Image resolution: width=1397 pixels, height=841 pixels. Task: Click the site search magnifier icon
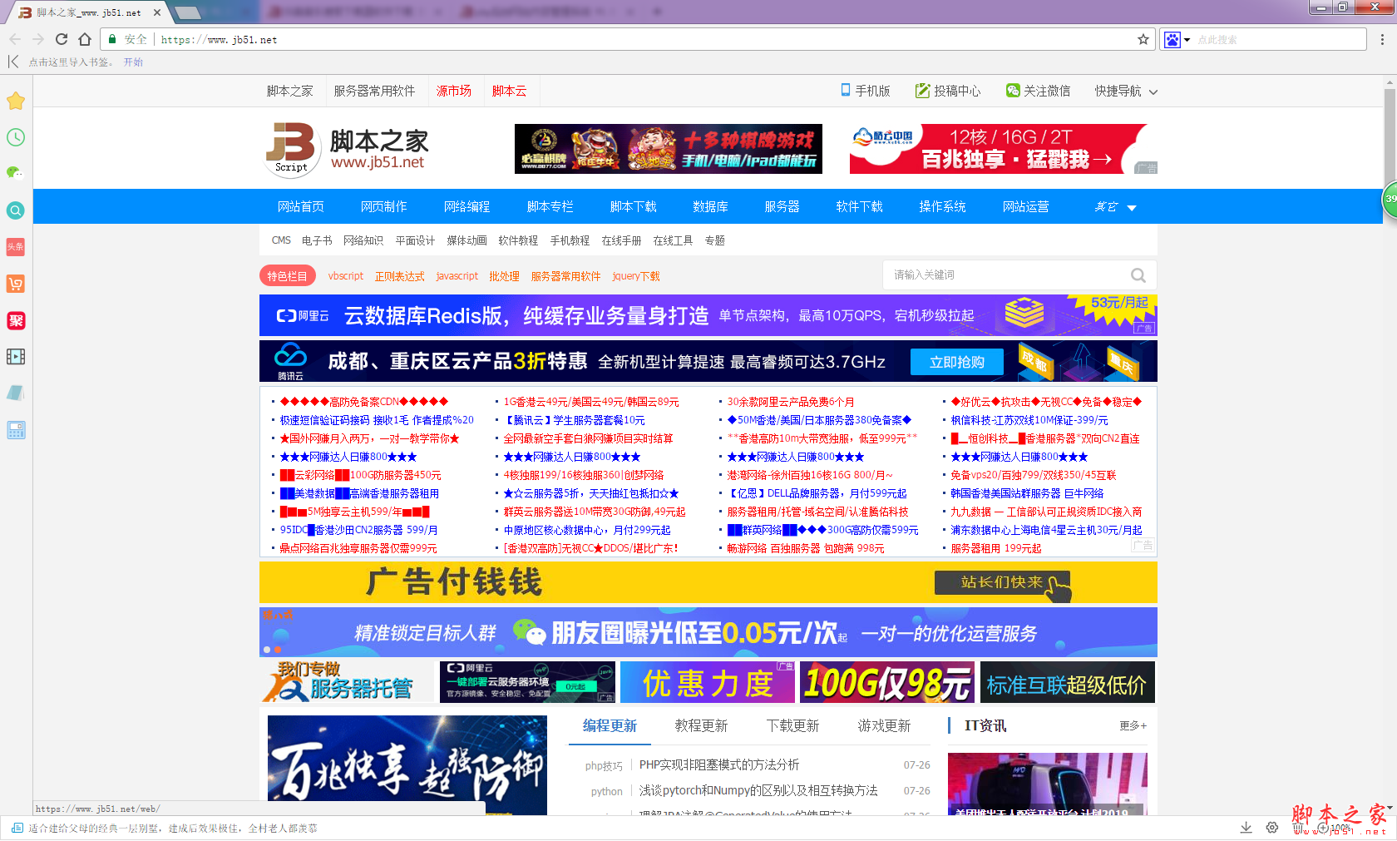pyautogui.click(x=1138, y=275)
